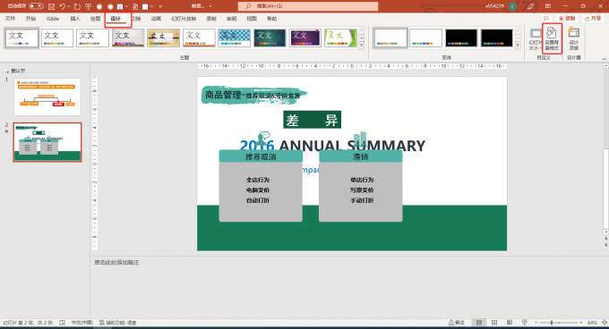This screenshot has height=329, width=609.
Task: Click the 共享 (Share) button
Action: click(593, 18)
